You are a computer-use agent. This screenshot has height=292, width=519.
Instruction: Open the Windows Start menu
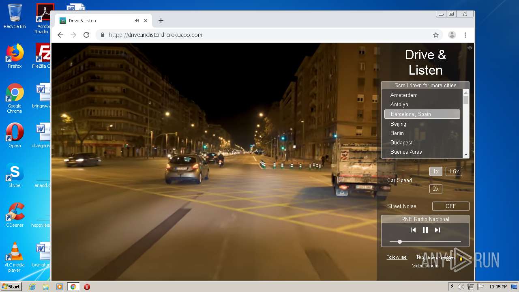(11, 286)
